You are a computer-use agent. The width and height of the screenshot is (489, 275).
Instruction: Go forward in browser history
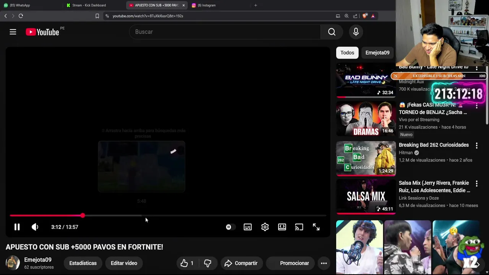[13, 16]
